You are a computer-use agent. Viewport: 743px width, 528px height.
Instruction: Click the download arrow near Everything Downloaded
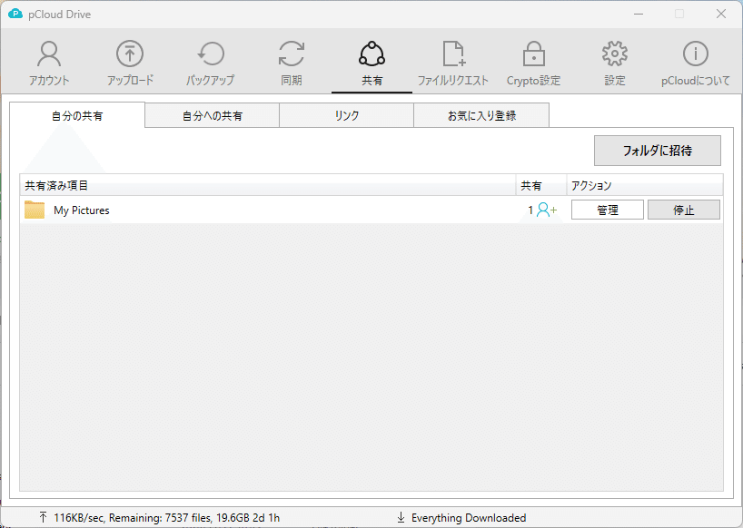401,517
